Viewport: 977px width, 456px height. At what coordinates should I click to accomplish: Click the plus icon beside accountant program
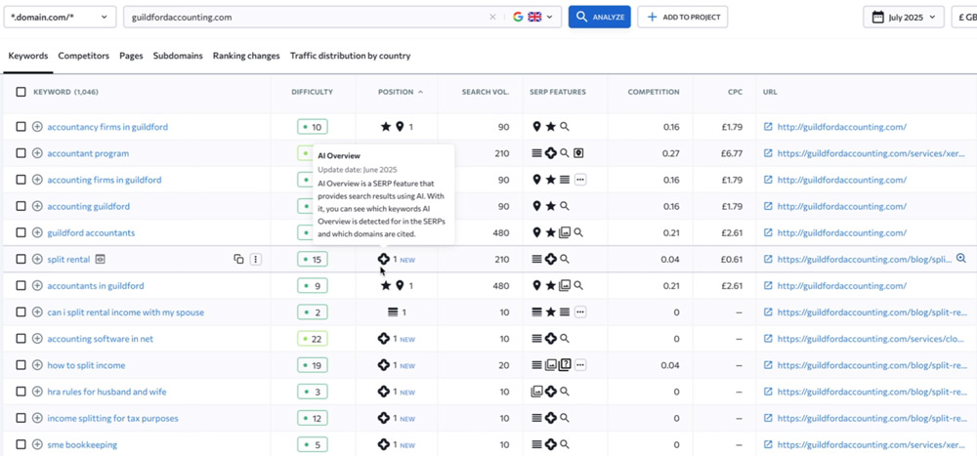(37, 153)
